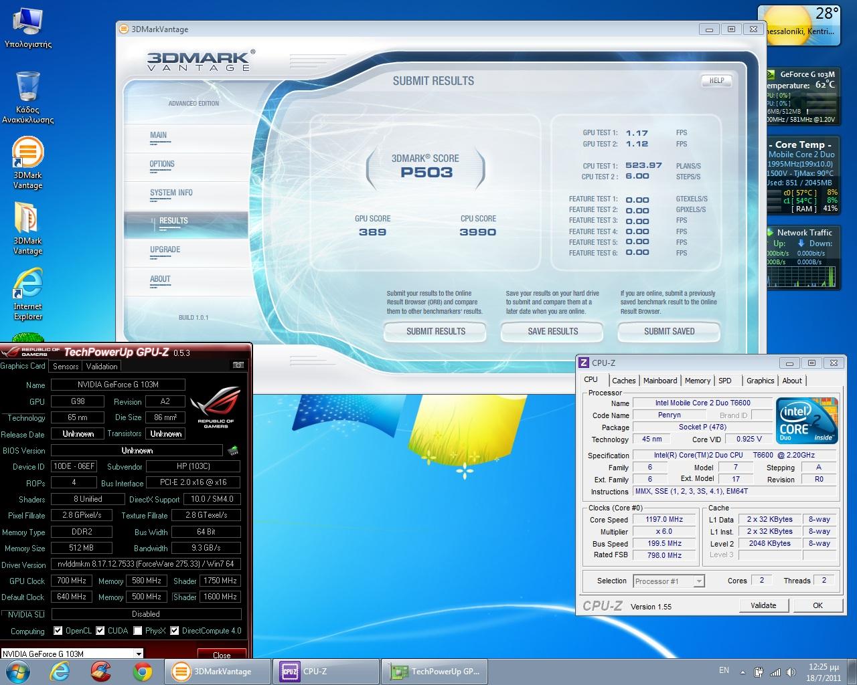This screenshot has width=857, height=685.
Task: Toggle the DirectCompute 4.0 checkbox
Action: click(175, 631)
